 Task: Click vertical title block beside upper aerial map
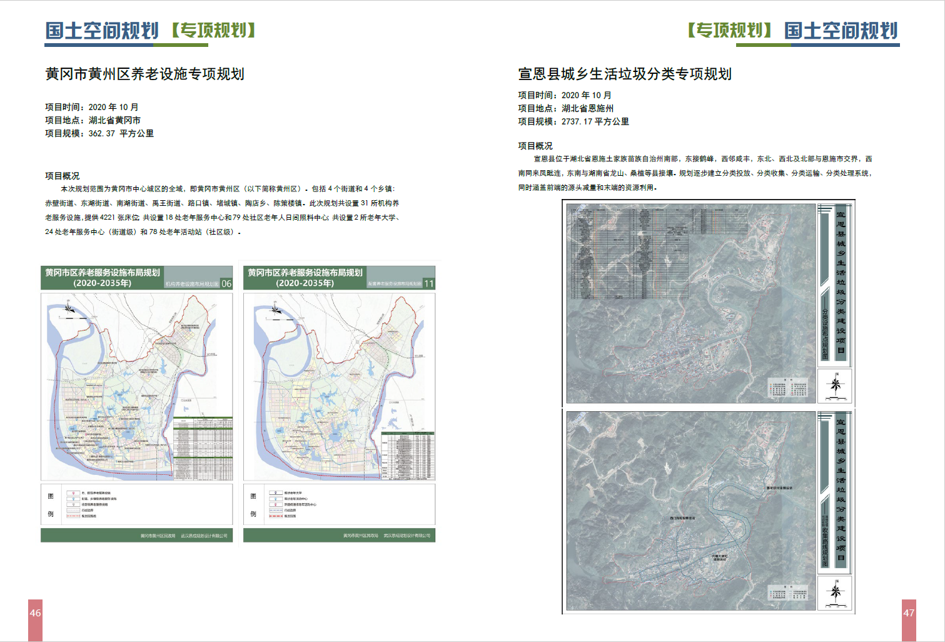(834, 285)
